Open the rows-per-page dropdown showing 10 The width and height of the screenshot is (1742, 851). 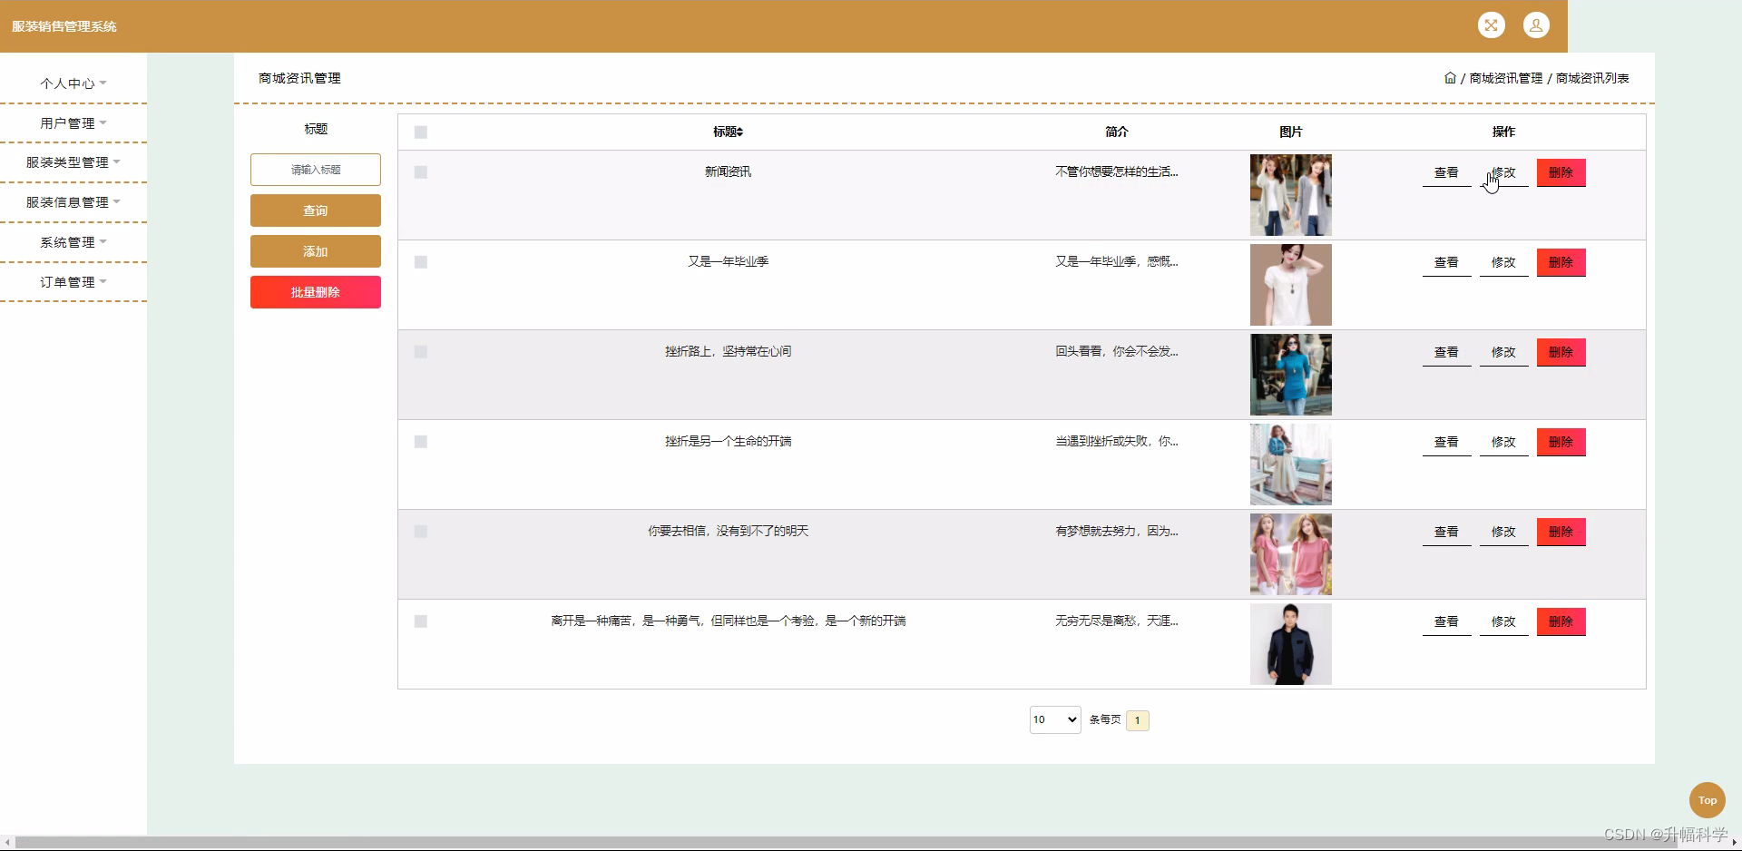click(1055, 719)
